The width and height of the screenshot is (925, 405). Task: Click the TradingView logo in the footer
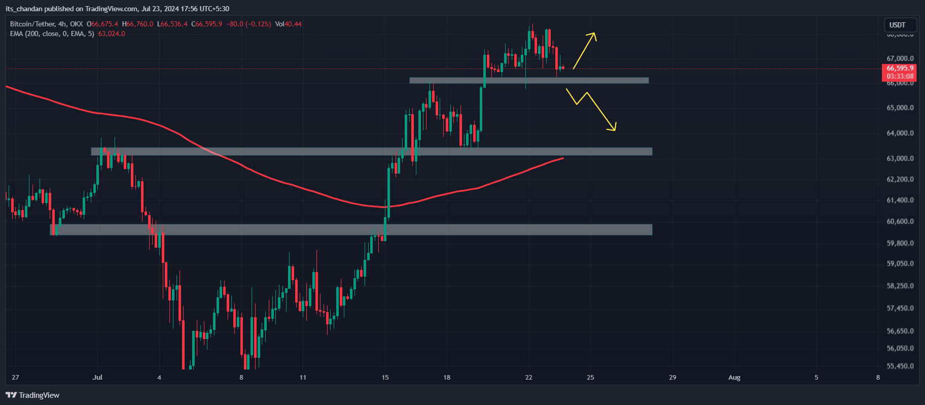tap(32, 395)
